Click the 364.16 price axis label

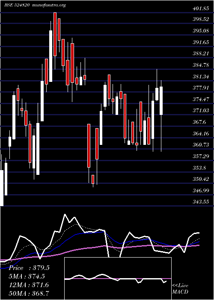click(200, 134)
